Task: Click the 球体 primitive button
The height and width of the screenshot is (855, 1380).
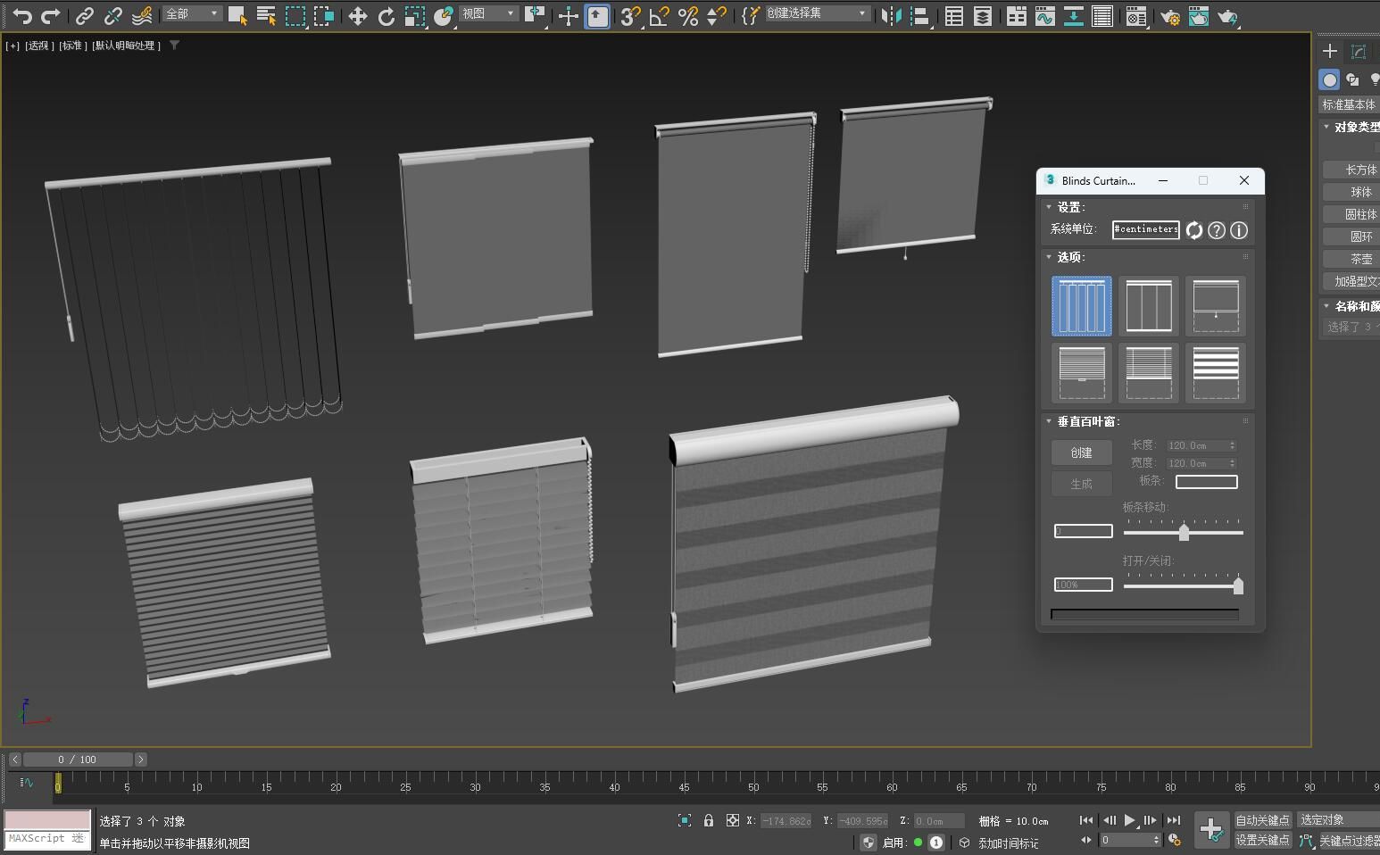Action: (x=1352, y=192)
